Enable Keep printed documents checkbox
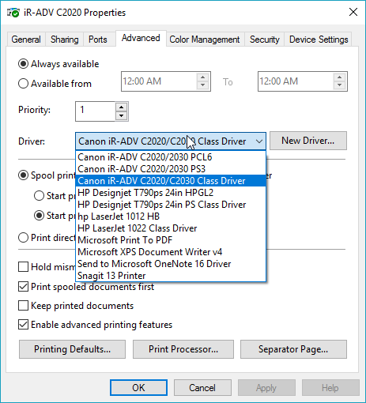 click(x=23, y=306)
